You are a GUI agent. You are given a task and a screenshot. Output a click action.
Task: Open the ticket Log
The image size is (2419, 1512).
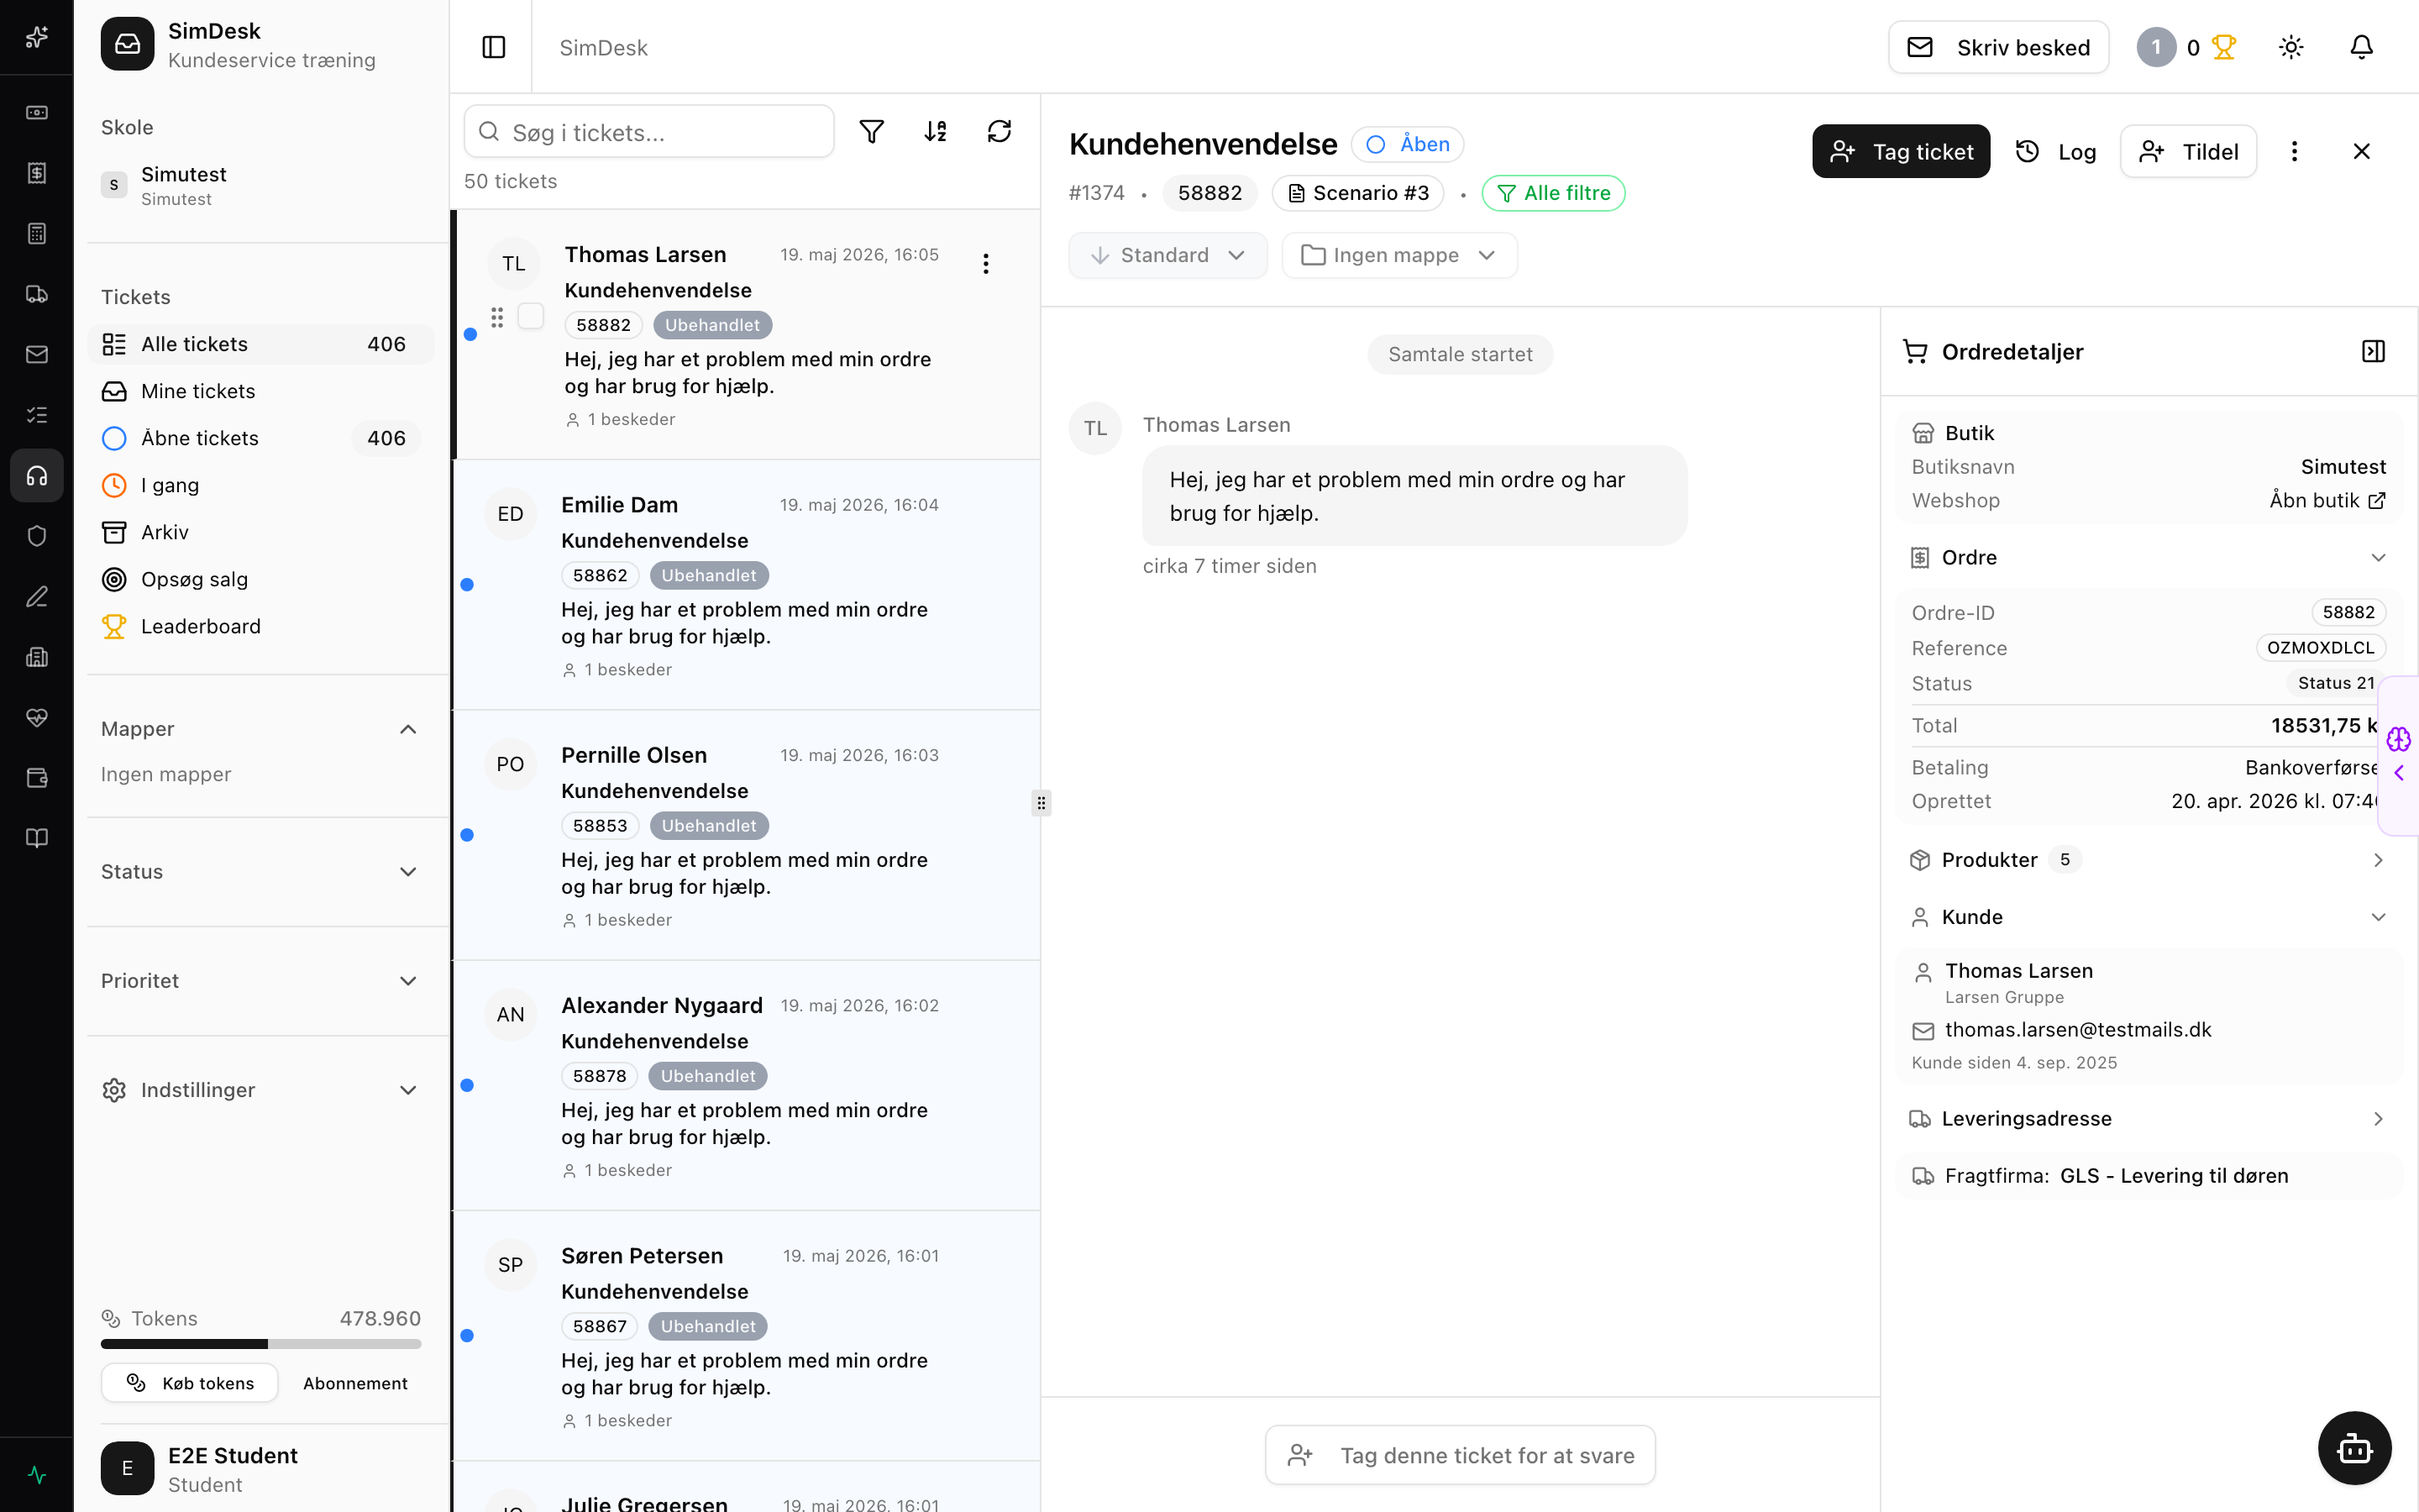coord(2057,151)
